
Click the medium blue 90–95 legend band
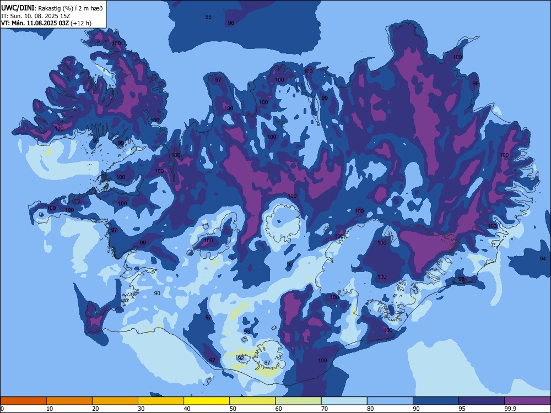click(436, 401)
